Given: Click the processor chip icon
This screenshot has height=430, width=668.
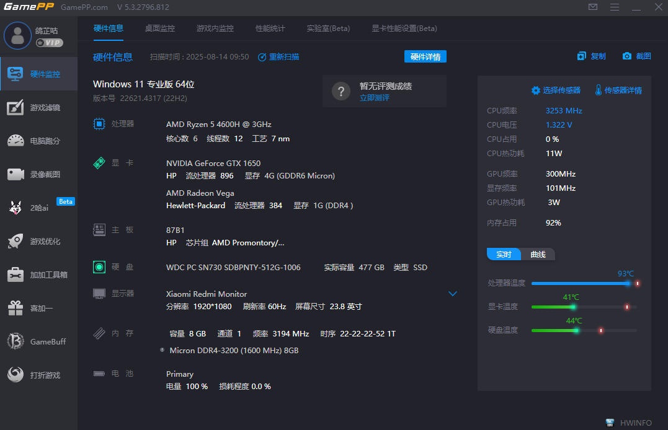Looking at the screenshot, I should click(x=99, y=124).
